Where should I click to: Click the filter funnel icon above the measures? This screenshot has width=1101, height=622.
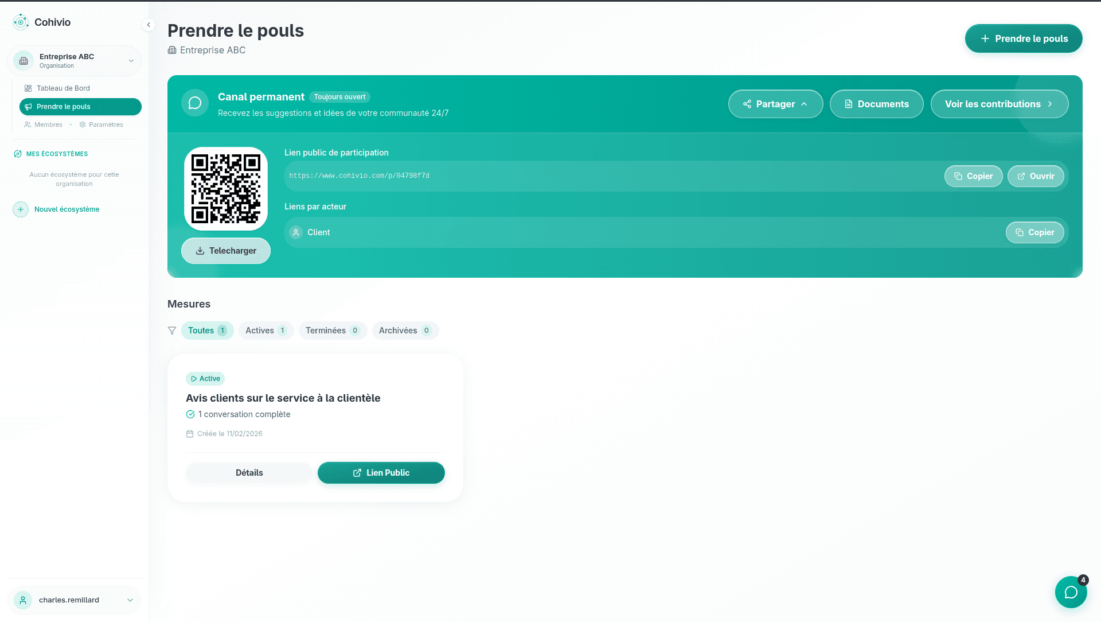click(x=172, y=331)
